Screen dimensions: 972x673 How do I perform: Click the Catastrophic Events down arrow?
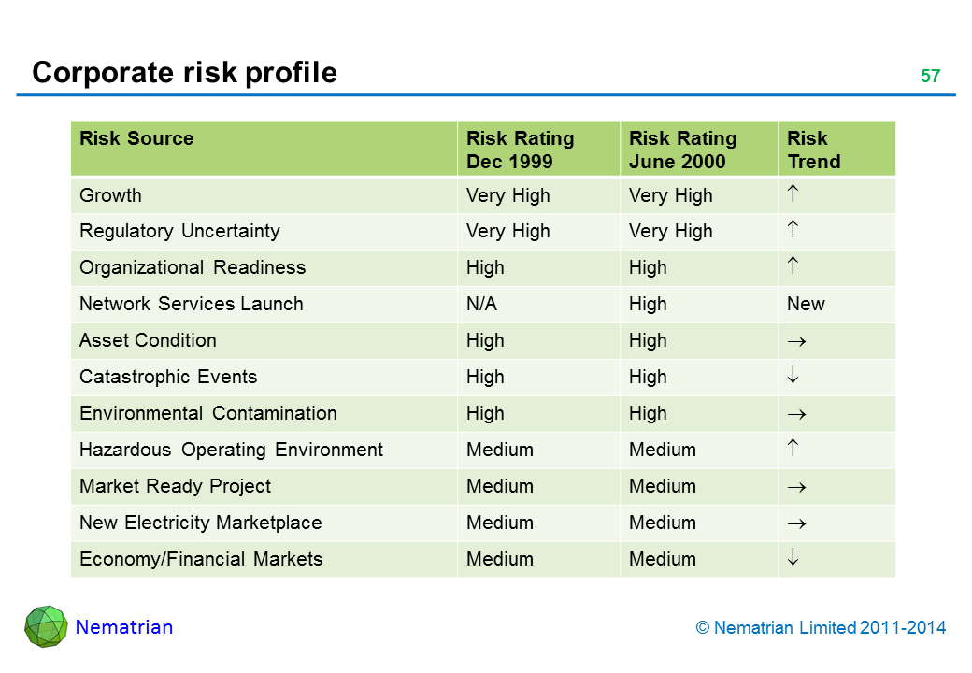793,377
